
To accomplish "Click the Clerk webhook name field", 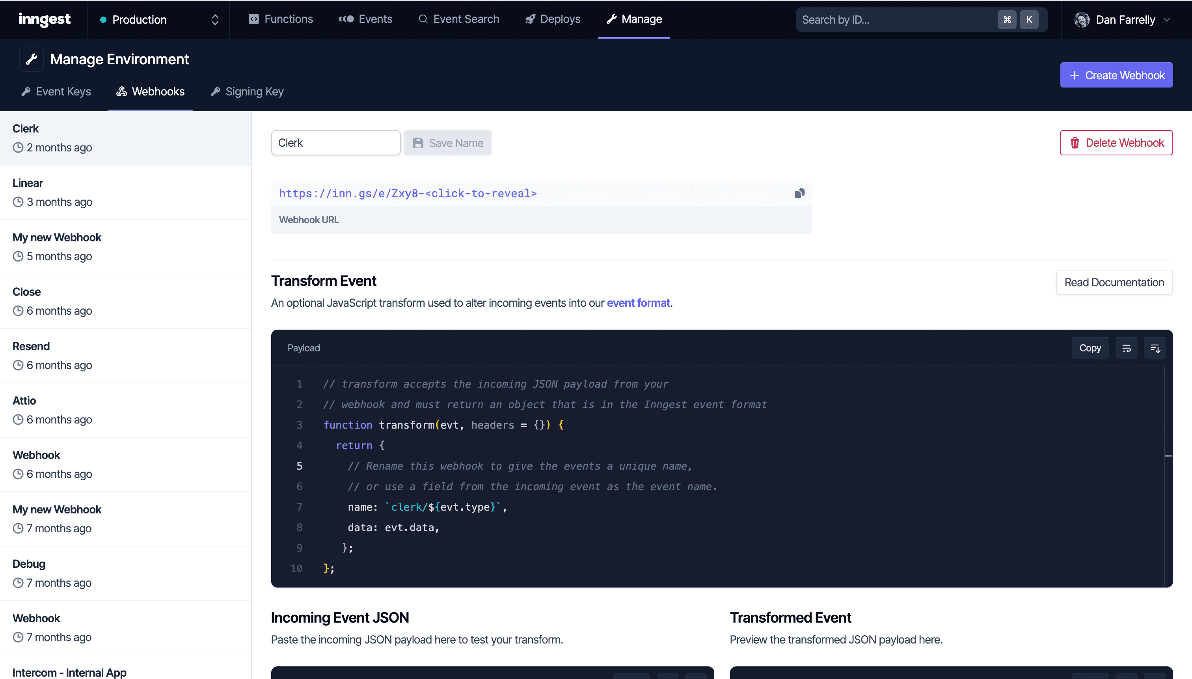I will click(x=335, y=143).
